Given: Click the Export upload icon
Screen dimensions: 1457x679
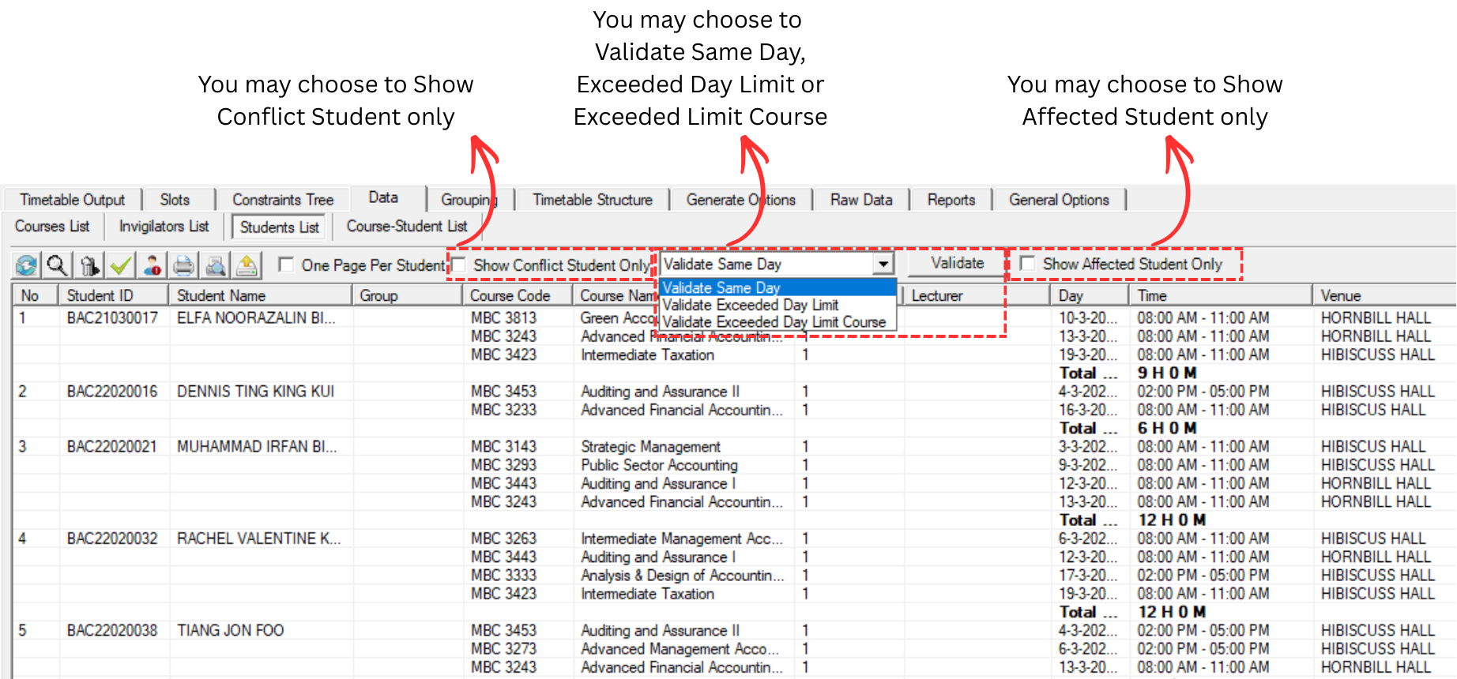Looking at the screenshot, I should coord(247,265).
